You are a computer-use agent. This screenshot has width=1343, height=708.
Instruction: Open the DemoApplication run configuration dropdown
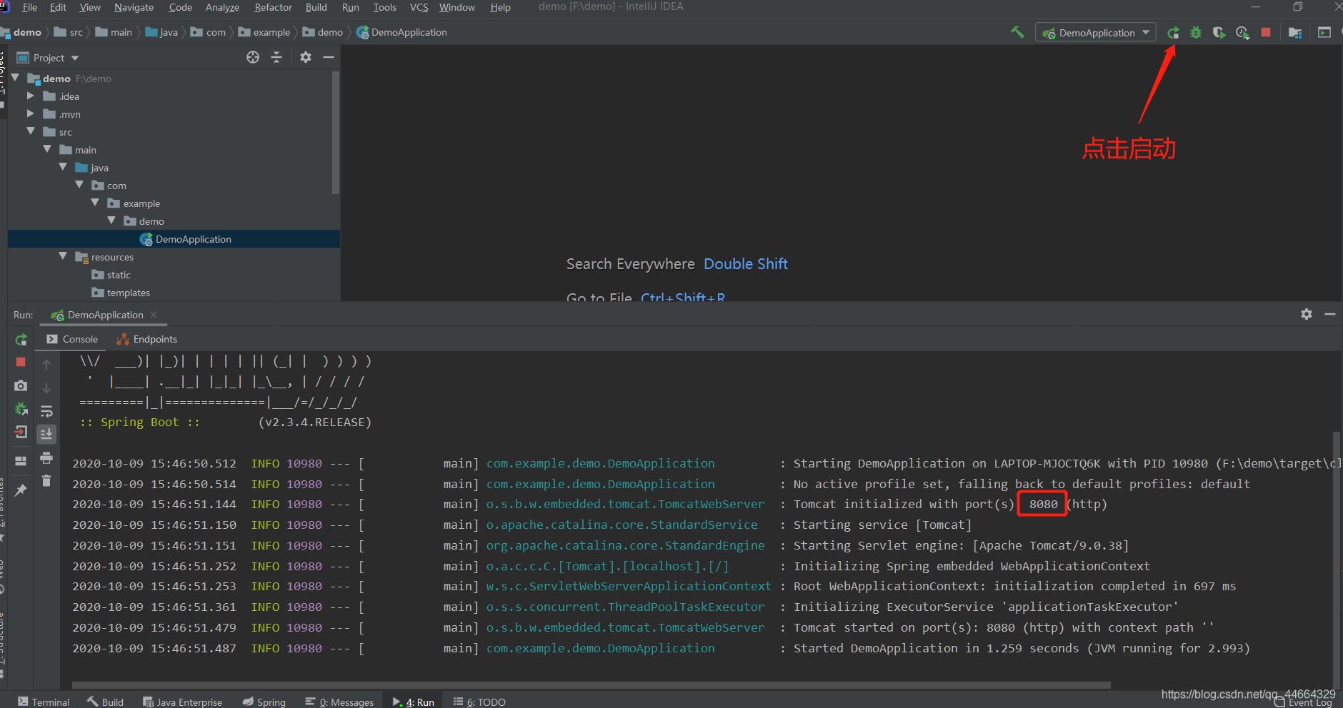click(1095, 33)
